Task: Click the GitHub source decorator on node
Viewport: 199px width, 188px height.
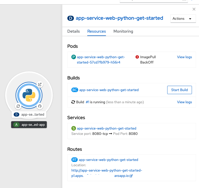Action: click(40, 106)
